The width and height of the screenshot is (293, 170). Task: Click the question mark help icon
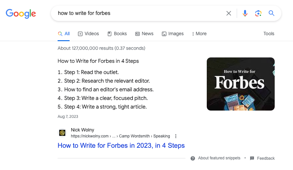(x=193, y=158)
